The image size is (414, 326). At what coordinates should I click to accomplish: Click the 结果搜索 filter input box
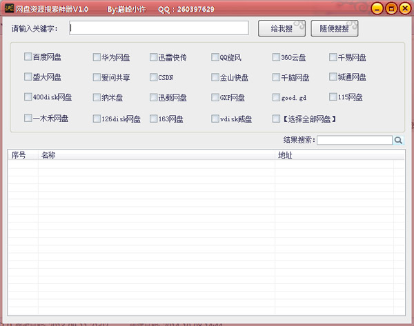click(355, 140)
